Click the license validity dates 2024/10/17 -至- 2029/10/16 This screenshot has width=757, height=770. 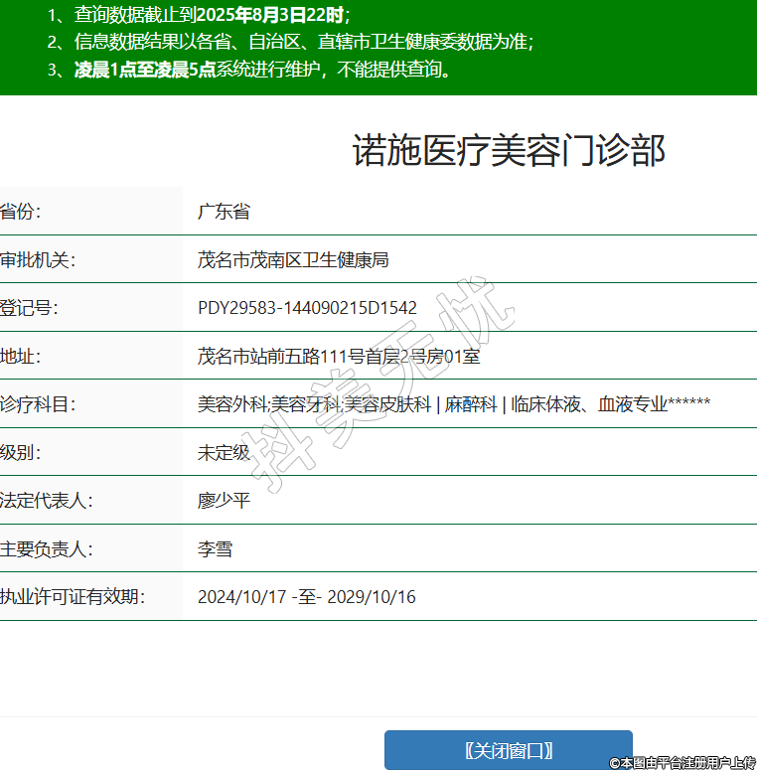point(306,597)
